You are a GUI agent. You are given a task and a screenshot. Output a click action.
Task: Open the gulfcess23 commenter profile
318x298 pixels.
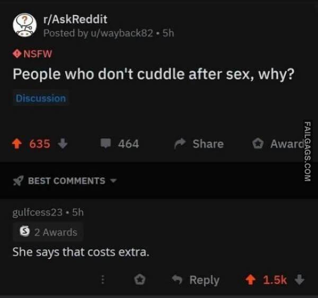(x=38, y=212)
